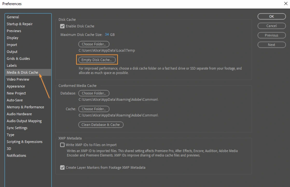Close the Preferences window with X
This screenshot has width=290, height=187.
286,4
